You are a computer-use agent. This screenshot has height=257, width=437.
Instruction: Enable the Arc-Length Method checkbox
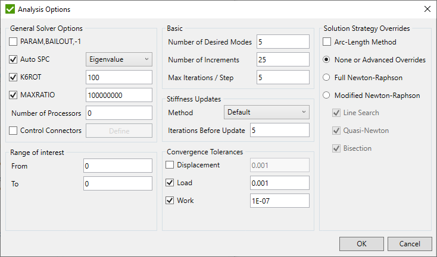[327, 42]
